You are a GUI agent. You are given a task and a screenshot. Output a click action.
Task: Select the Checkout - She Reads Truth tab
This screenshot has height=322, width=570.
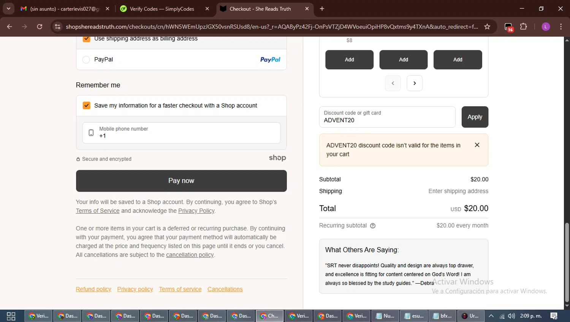point(265,9)
